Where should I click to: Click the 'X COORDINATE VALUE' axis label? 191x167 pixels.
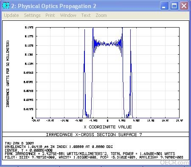tap(108, 127)
